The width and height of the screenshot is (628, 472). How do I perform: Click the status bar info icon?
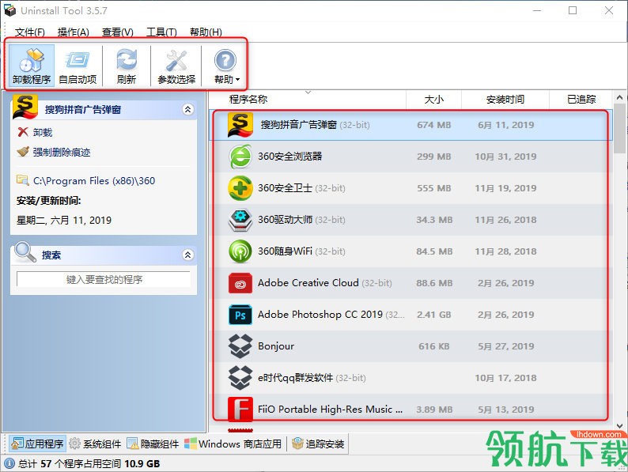9,463
